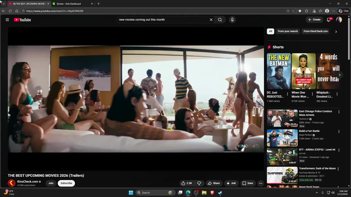The image size is (351, 197).
Task: Open the Transformers: Dark of the Moon title
Action: (317, 169)
